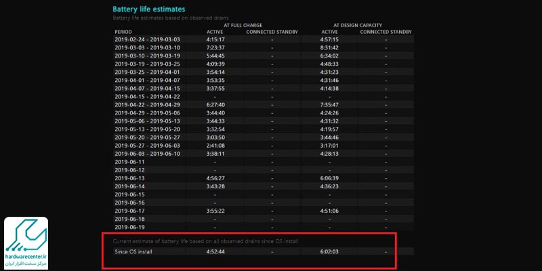This screenshot has height=271, width=542.
Task: Select the active time "3:53:35"
Action: pos(215,80)
